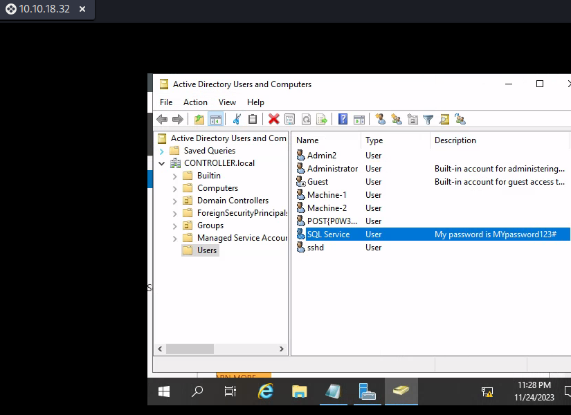Image resolution: width=571 pixels, height=415 pixels.
Task: Select the POST{P0W3... user entry
Action: pos(332,221)
